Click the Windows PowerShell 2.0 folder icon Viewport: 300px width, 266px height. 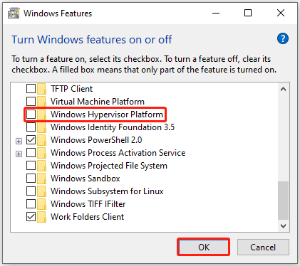(42, 140)
